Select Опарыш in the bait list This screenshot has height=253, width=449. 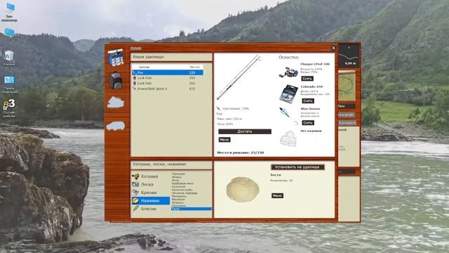pyautogui.click(x=177, y=202)
